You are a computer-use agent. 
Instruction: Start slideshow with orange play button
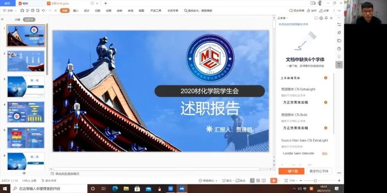tap(274, 180)
